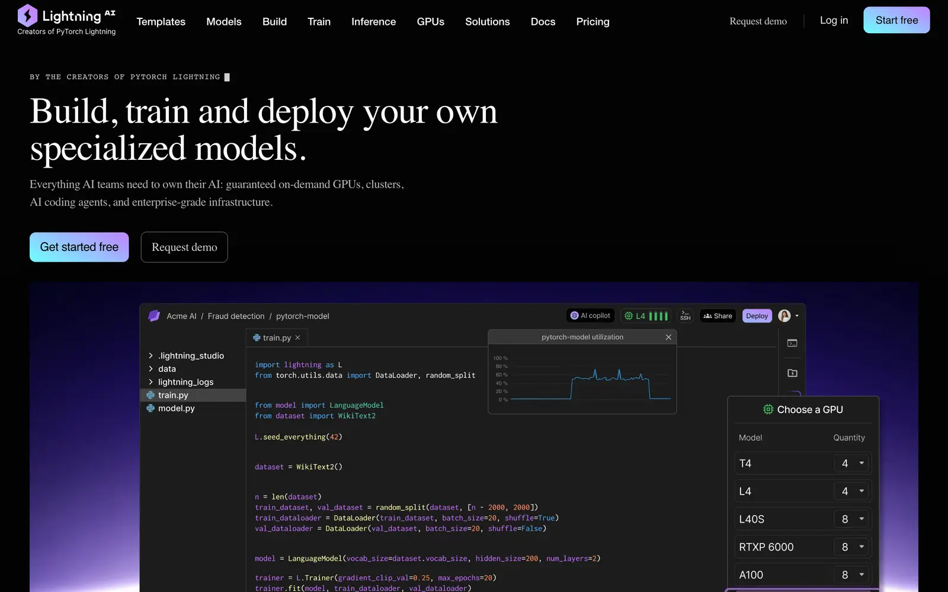The height and width of the screenshot is (592, 948).
Task: Expand the lightning_logs folder
Action: [x=150, y=382]
